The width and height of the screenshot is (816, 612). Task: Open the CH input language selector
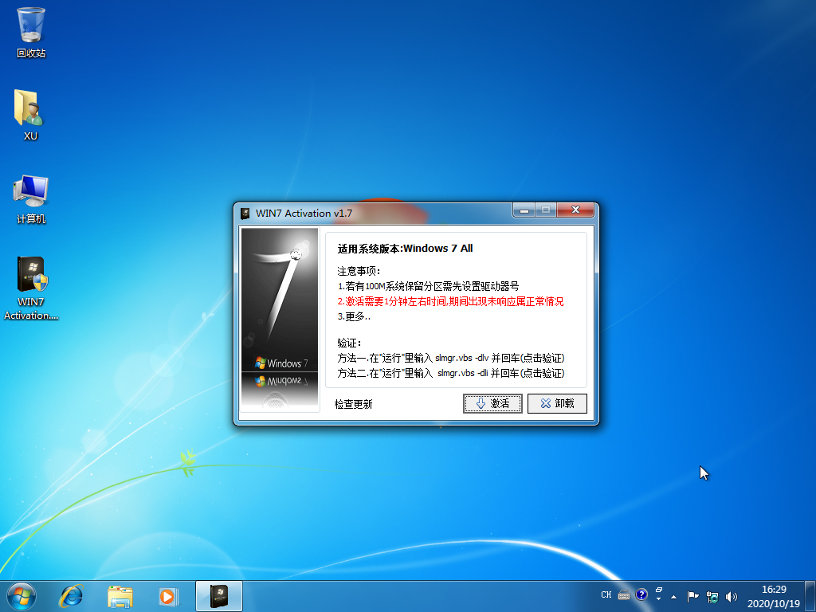[x=606, y=595]
